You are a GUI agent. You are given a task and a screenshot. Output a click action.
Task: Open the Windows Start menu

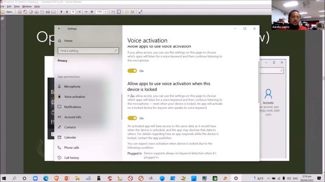coord(4,178)
